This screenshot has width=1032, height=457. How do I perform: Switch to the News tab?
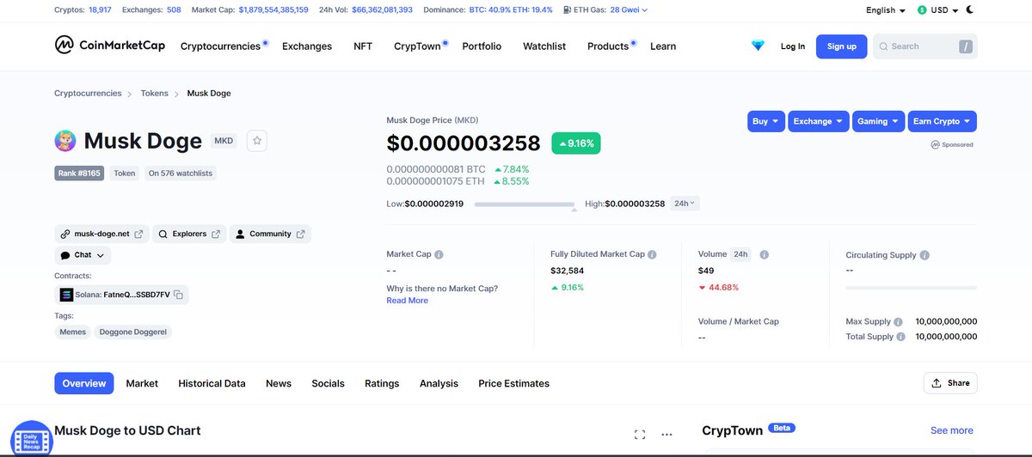click(279, 383)
